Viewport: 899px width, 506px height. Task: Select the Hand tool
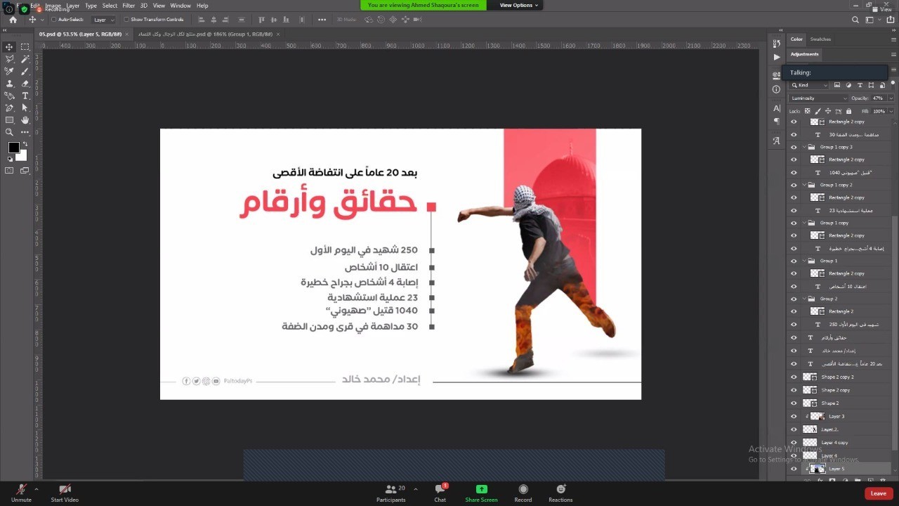click(25, 120)
